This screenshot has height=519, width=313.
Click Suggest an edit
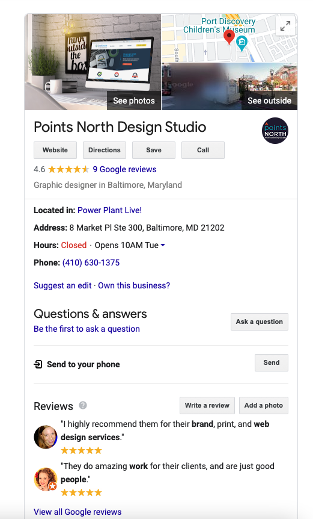pos(62,285)
